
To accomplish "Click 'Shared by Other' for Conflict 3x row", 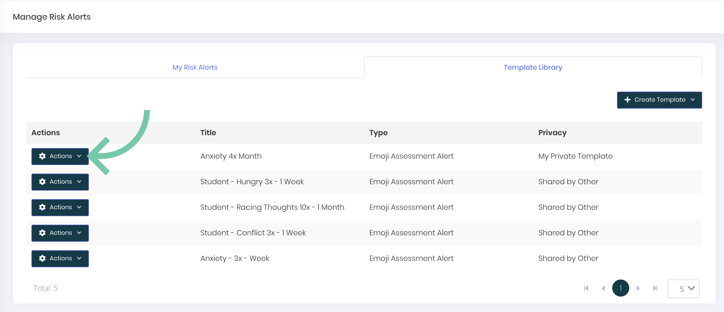I will [x=568, y=233].
